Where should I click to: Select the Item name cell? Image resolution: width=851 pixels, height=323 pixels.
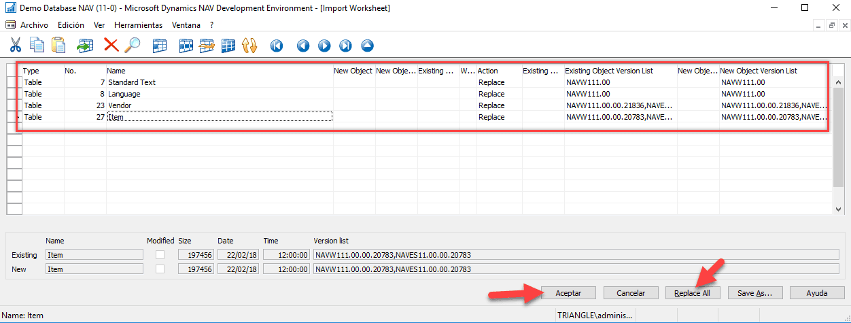click(x=220, y=117)
